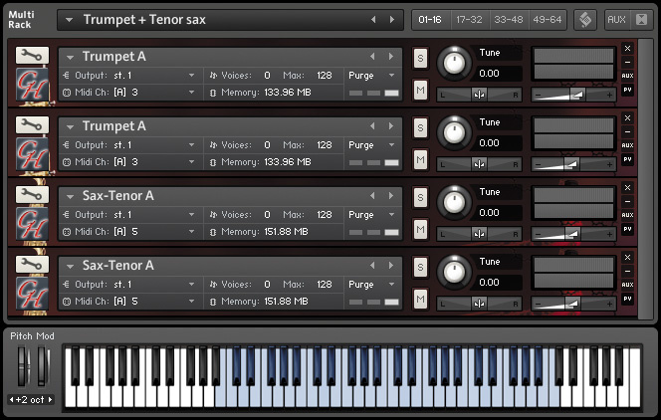Open wrench edit mode for second Sax-Tenor A
The width and height of the screenshot is (661, 420).
pyautogui.click(x=32, y=264)
